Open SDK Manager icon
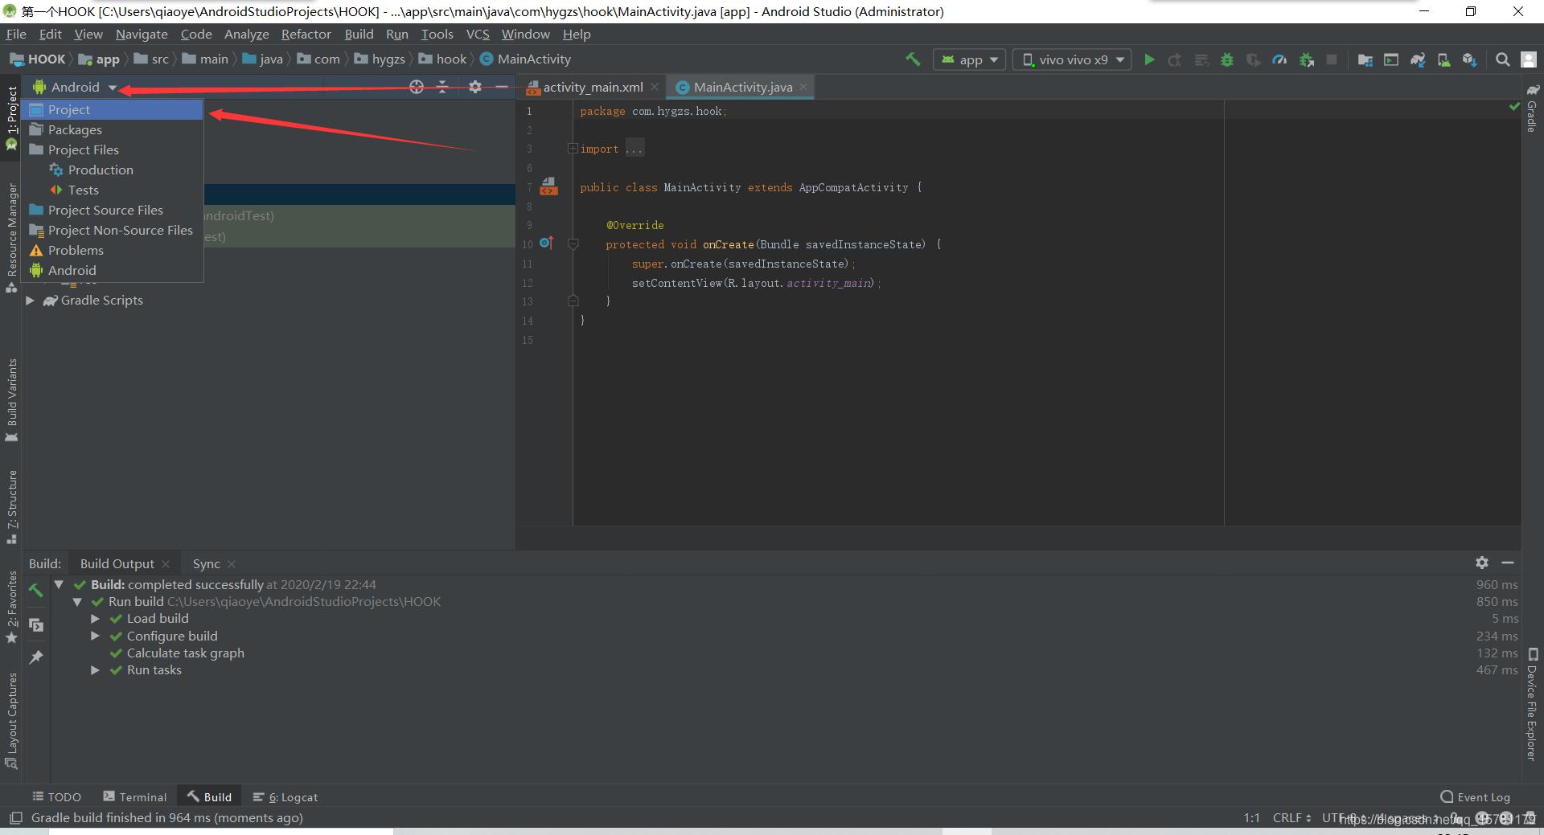Screen dimensions: 1544x835 click(x=1470, y=59)
